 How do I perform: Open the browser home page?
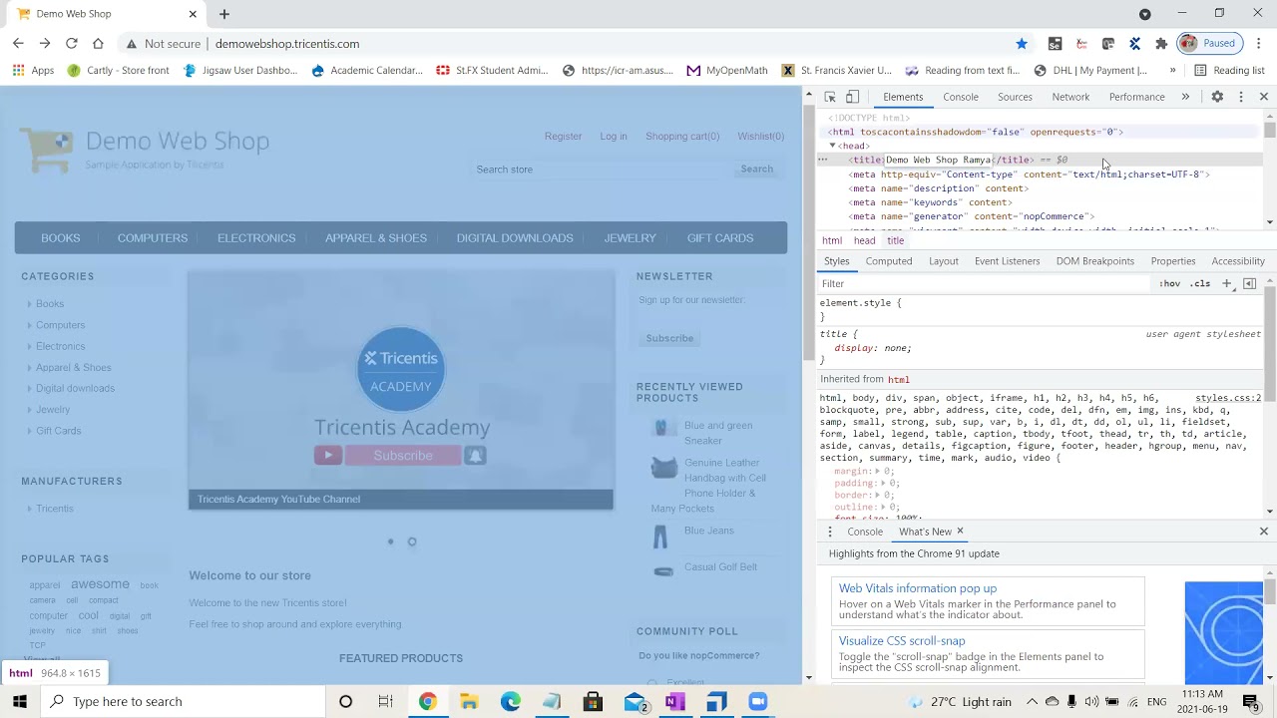pos(98,44)
